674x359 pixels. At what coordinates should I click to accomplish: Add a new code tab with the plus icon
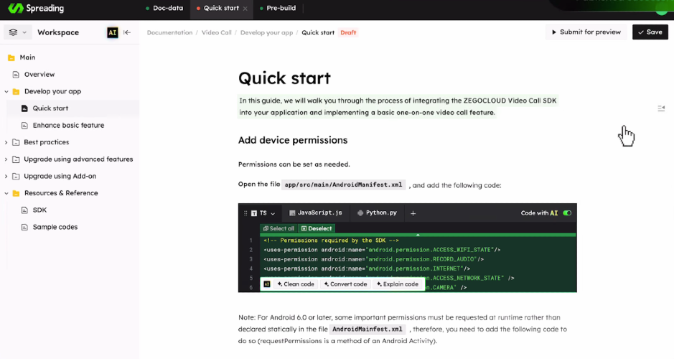[413, 213]
